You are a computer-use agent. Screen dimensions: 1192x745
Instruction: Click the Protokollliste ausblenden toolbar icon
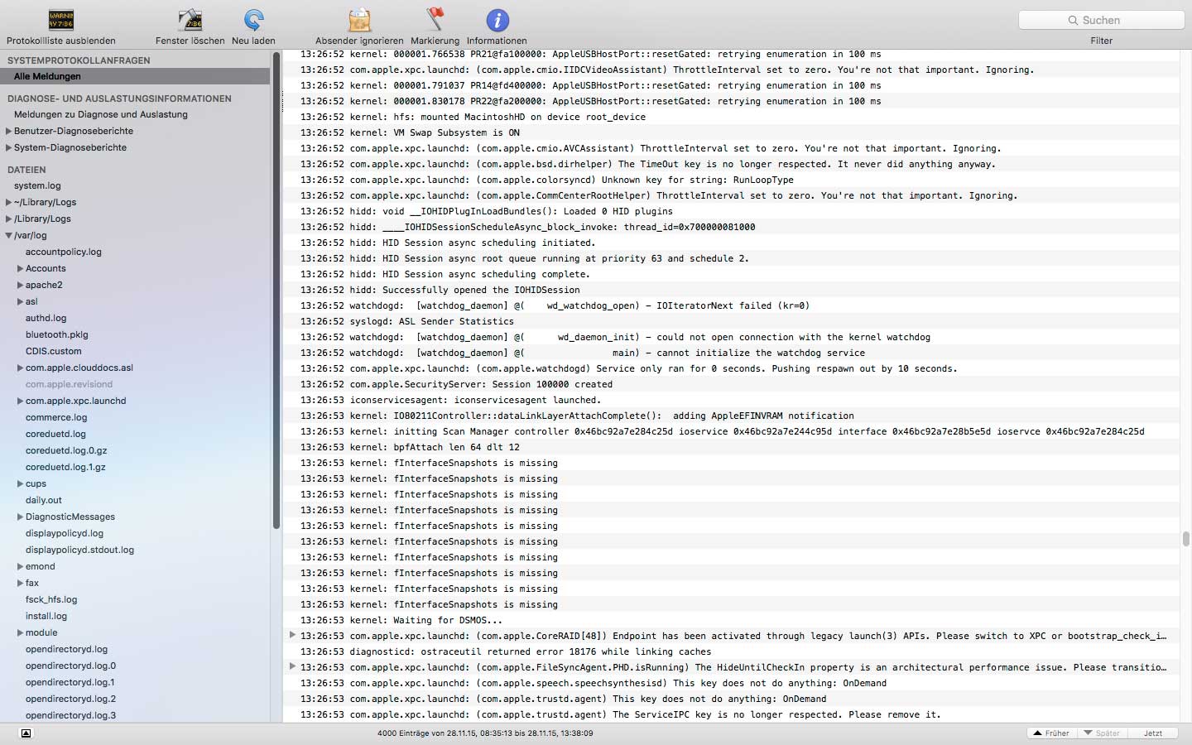coord(60,21)
